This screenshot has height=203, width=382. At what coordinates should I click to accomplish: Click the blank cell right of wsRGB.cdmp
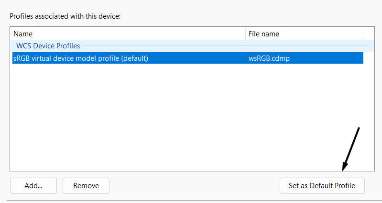[330, 58]
